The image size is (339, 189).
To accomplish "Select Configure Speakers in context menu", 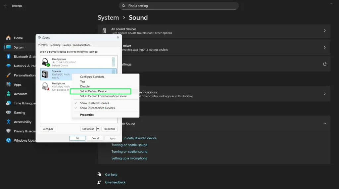I will pyautogui.click(x=92, y=77).
